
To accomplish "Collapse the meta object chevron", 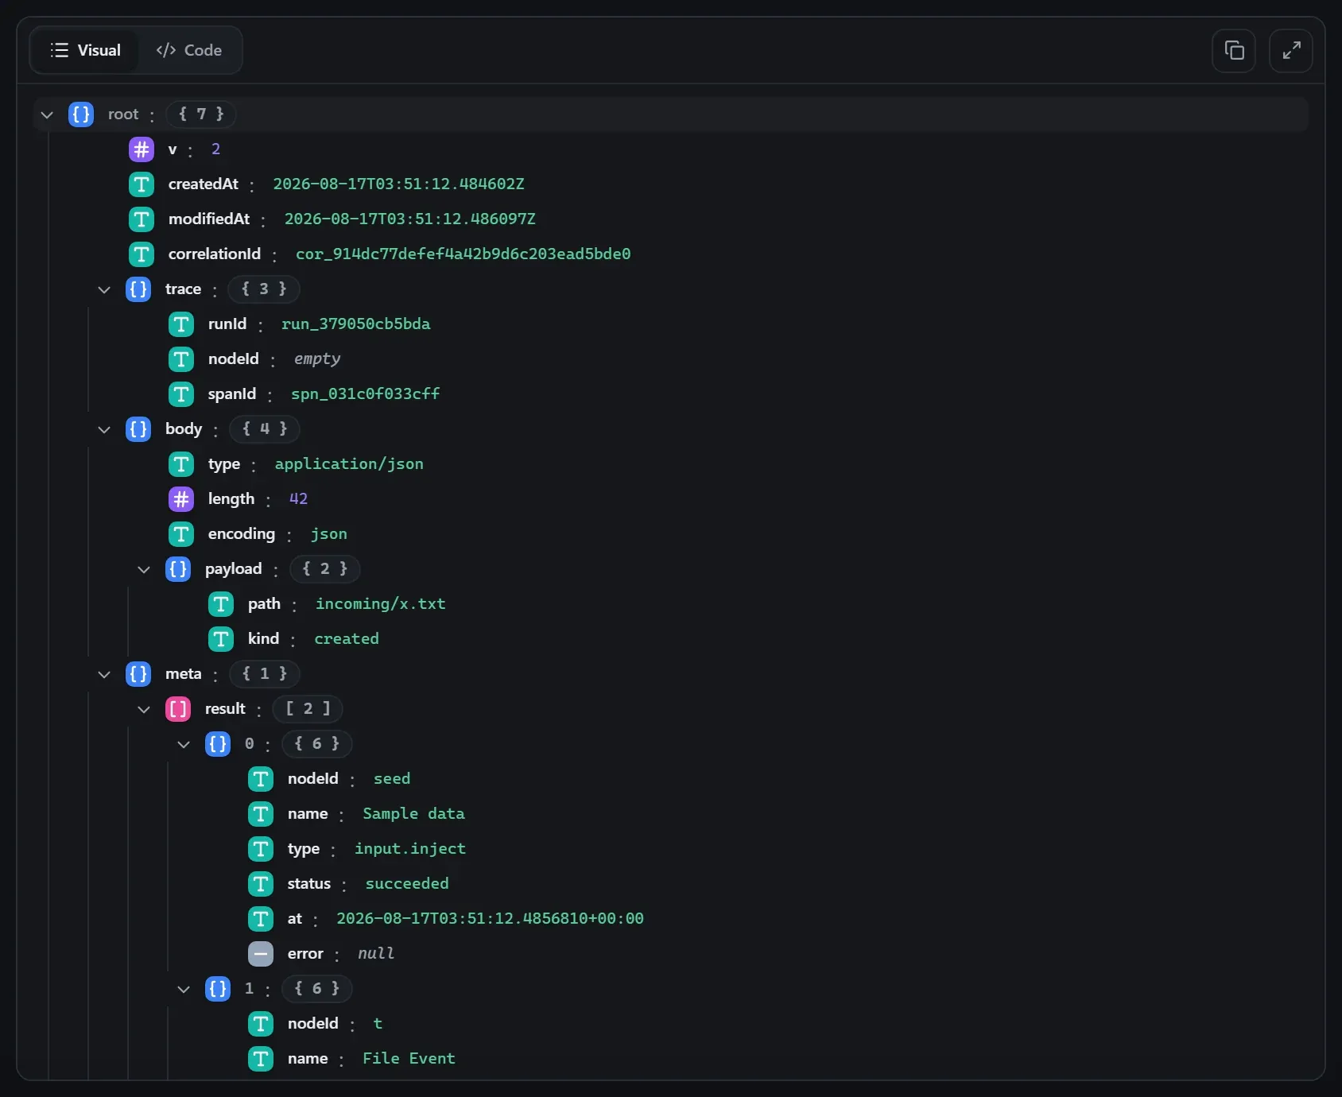I will pyautogui.click(x=104, y=674).
